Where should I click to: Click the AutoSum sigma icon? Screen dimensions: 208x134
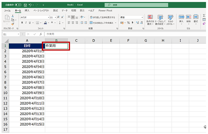(x=204, y=15)
